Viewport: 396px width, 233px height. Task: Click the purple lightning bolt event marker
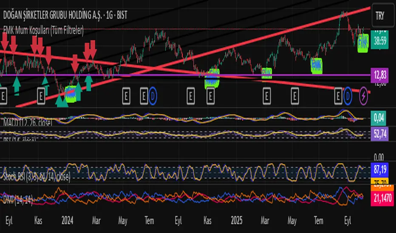tap(363, 96)
